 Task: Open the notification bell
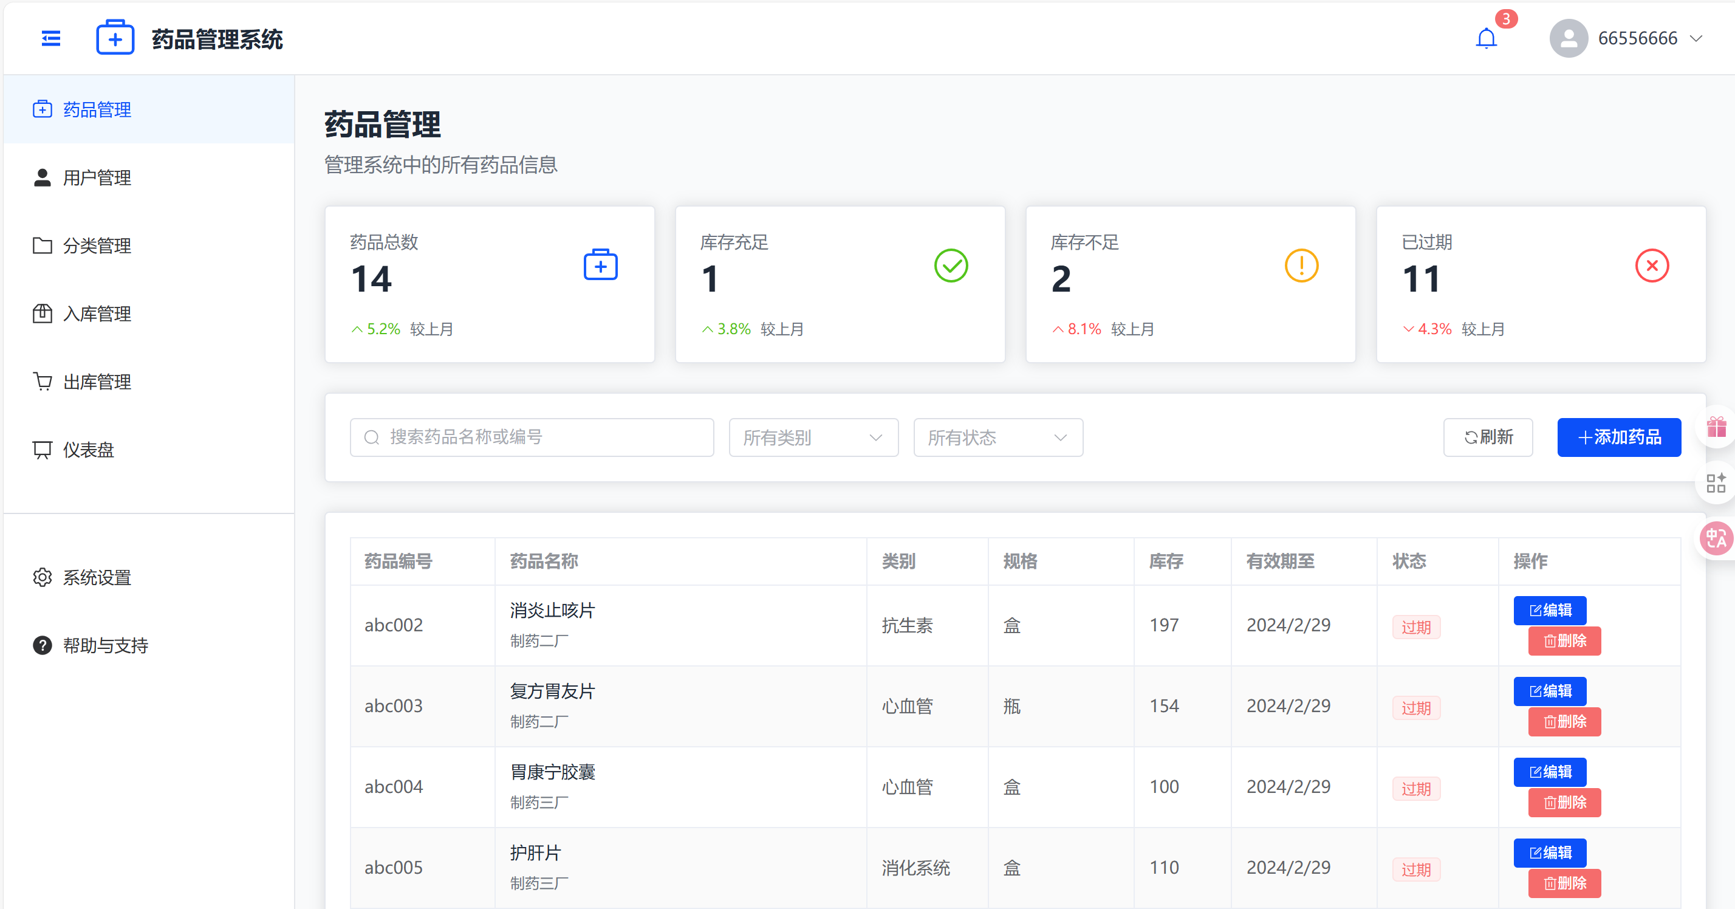1486,38
